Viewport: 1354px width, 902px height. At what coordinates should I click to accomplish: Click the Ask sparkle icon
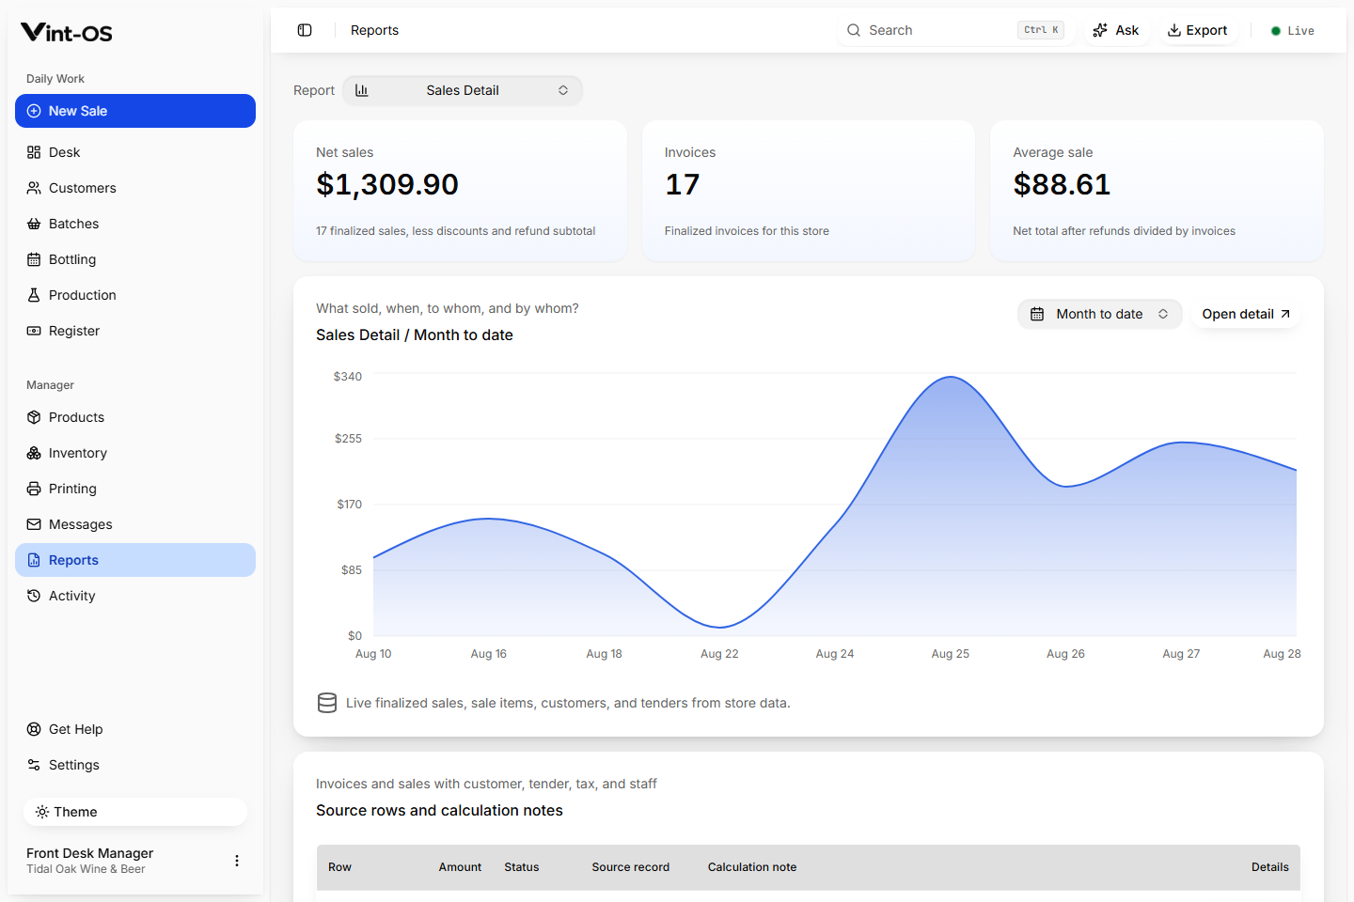1100,30
